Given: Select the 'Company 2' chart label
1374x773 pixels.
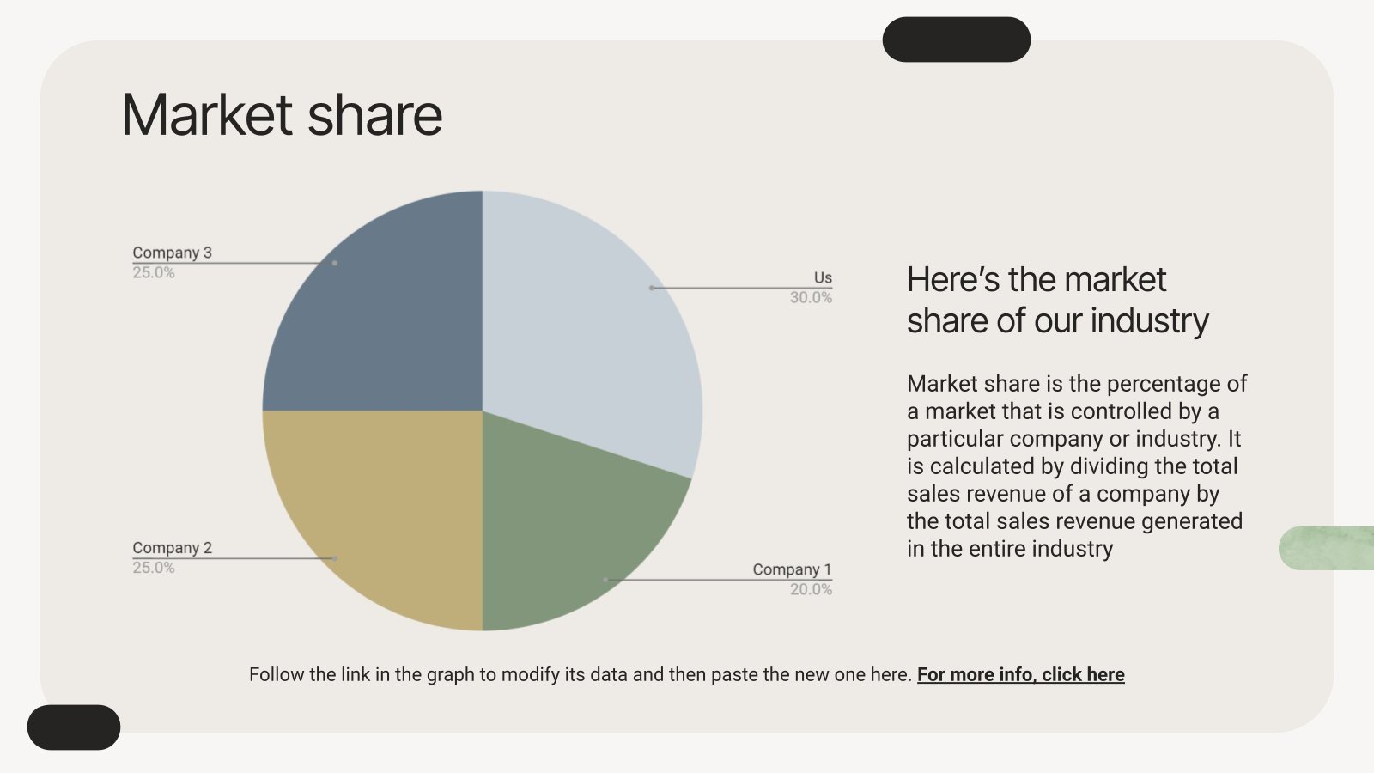Looking at the screenshot, I should pos(172,548).
